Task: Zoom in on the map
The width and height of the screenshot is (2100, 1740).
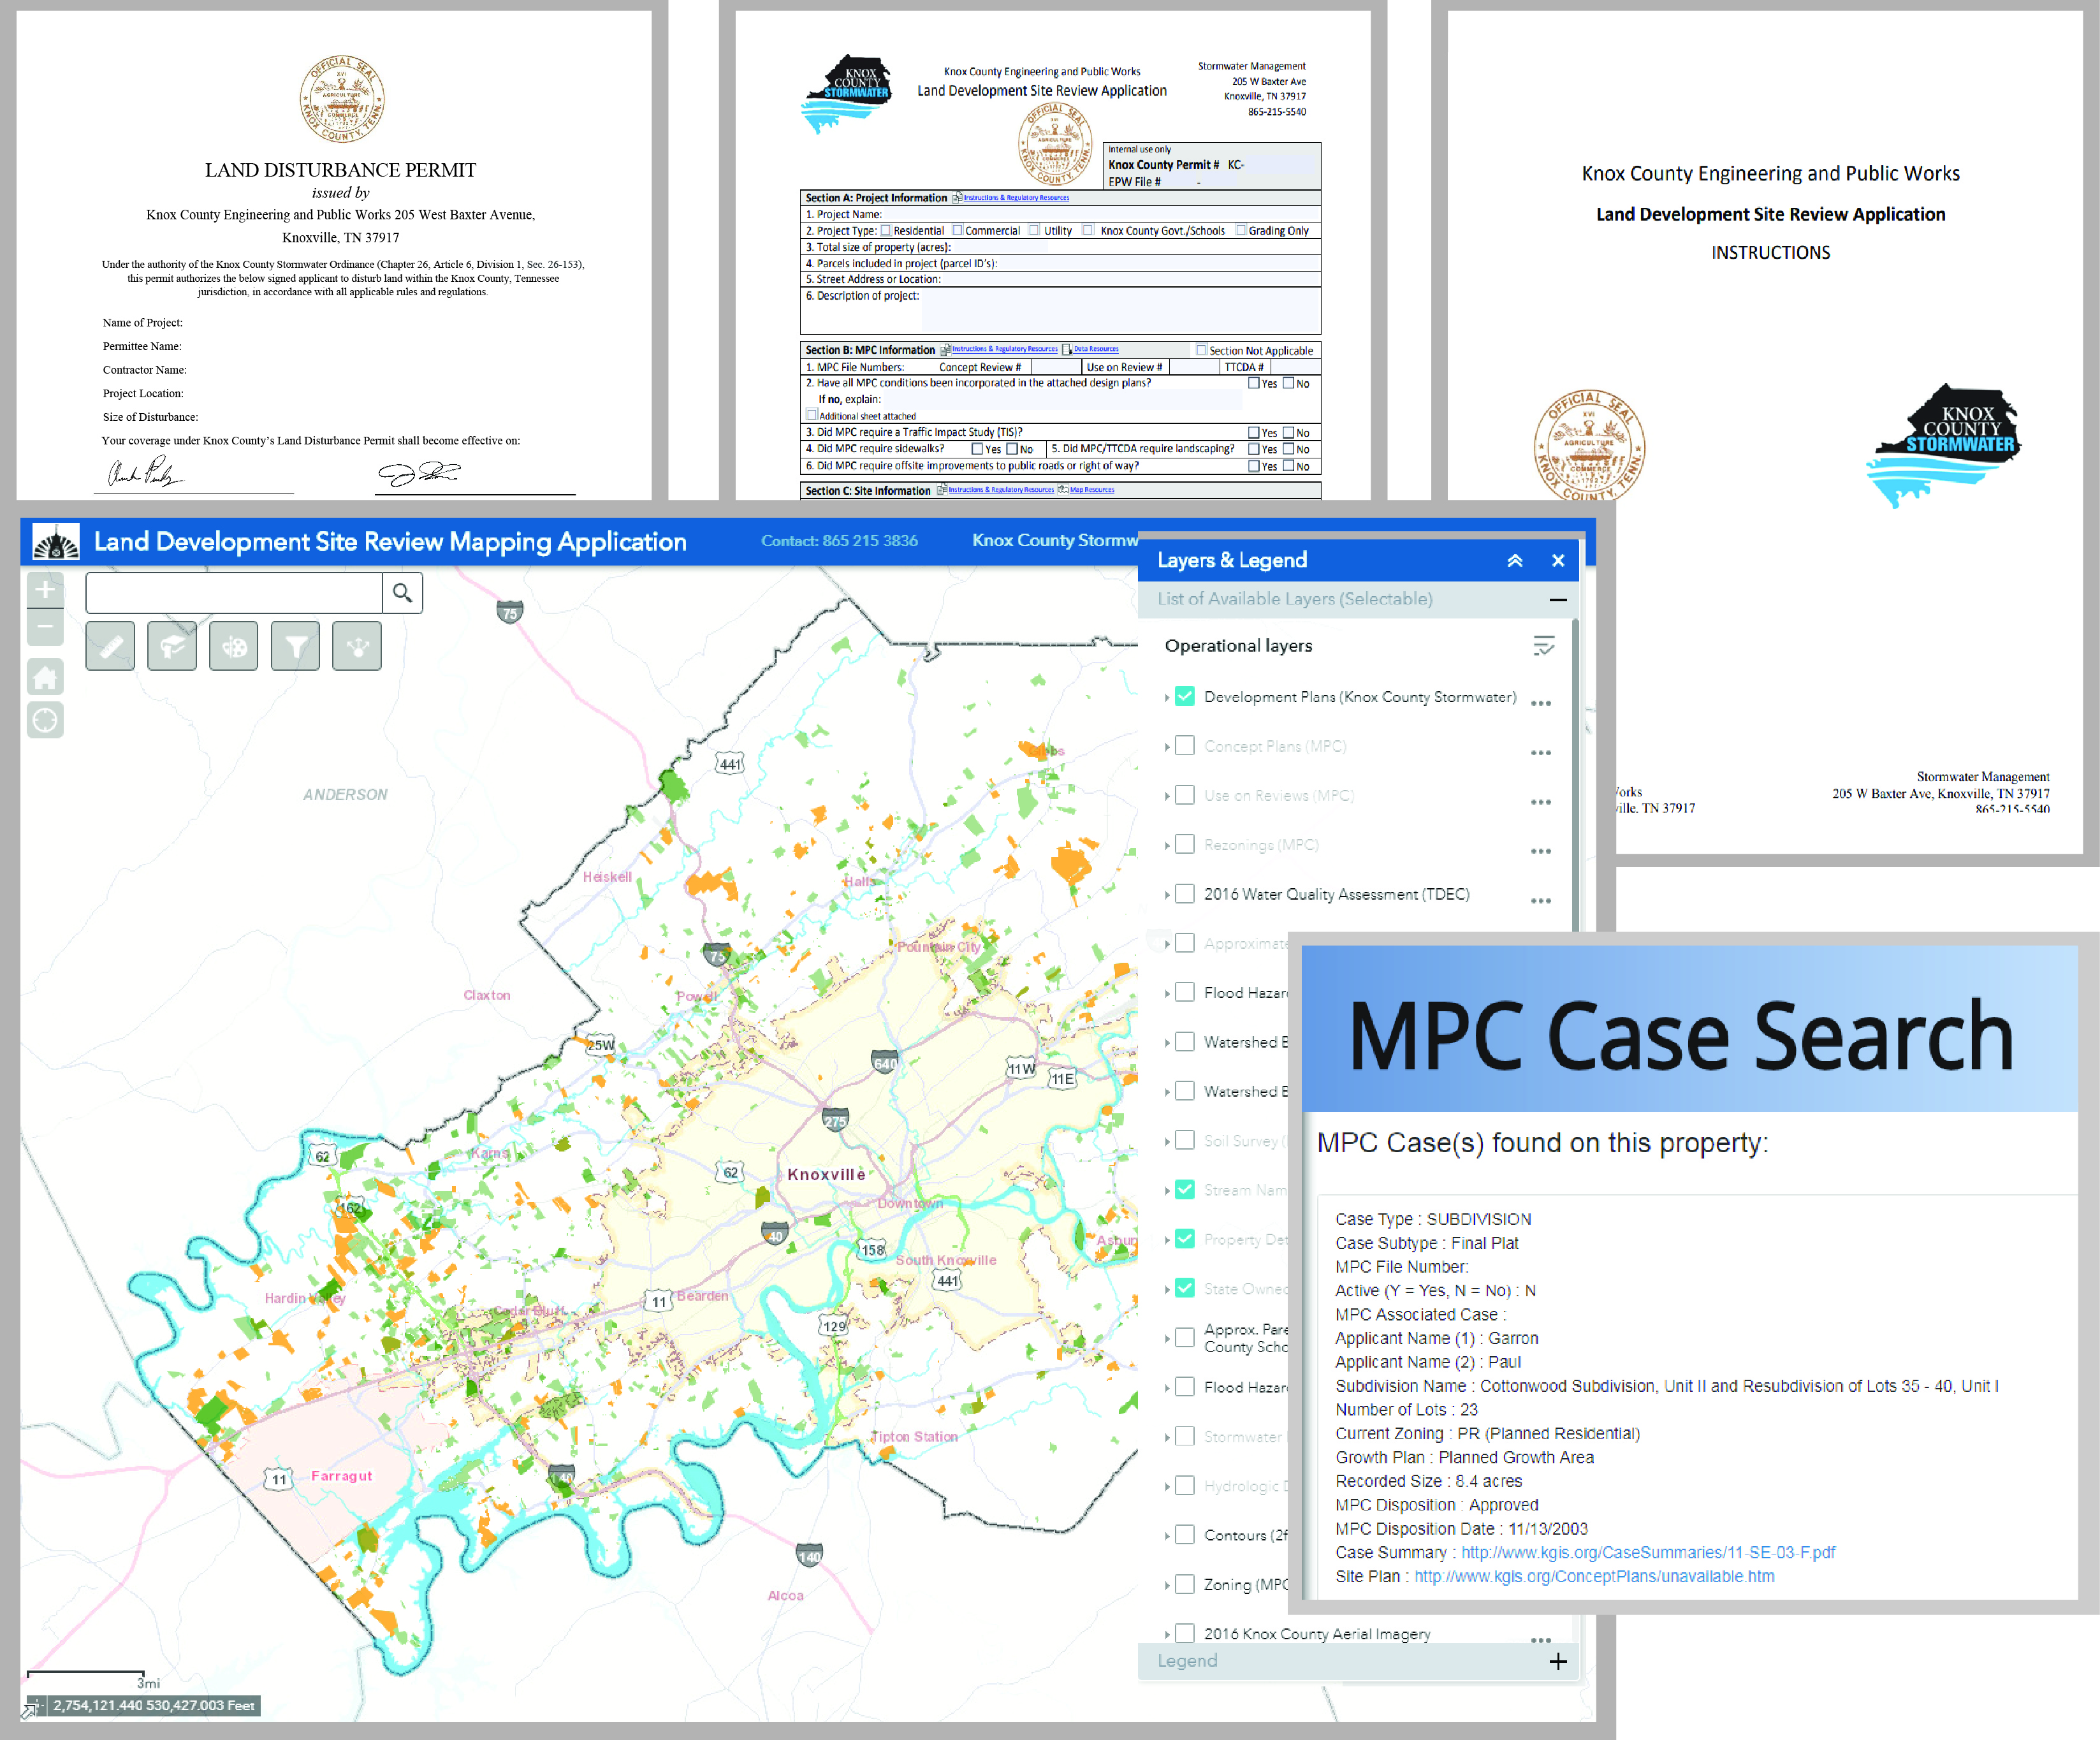Action: pos(45,589)
